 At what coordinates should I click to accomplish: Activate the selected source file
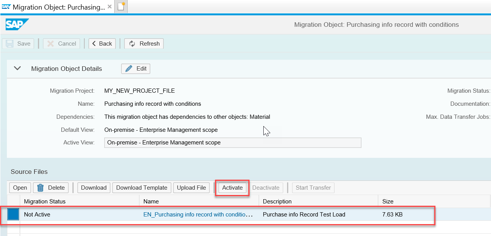point(233,188)
